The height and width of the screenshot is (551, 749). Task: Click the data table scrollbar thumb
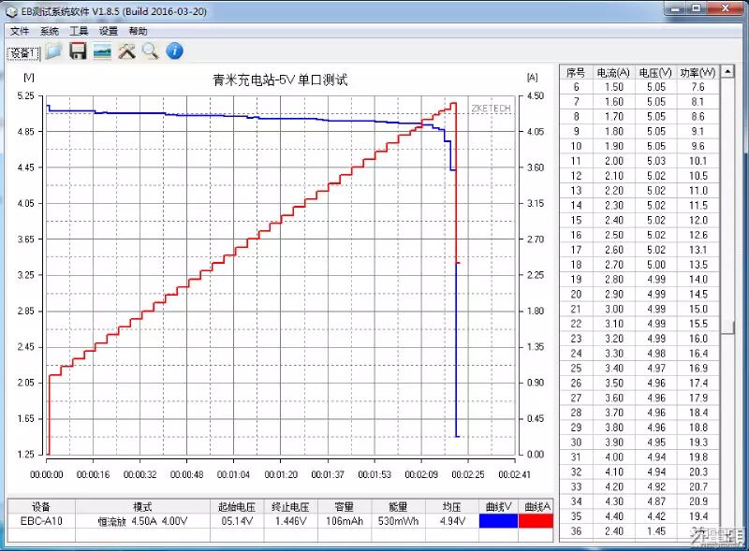pyautogui.click(x=727, y=327)
